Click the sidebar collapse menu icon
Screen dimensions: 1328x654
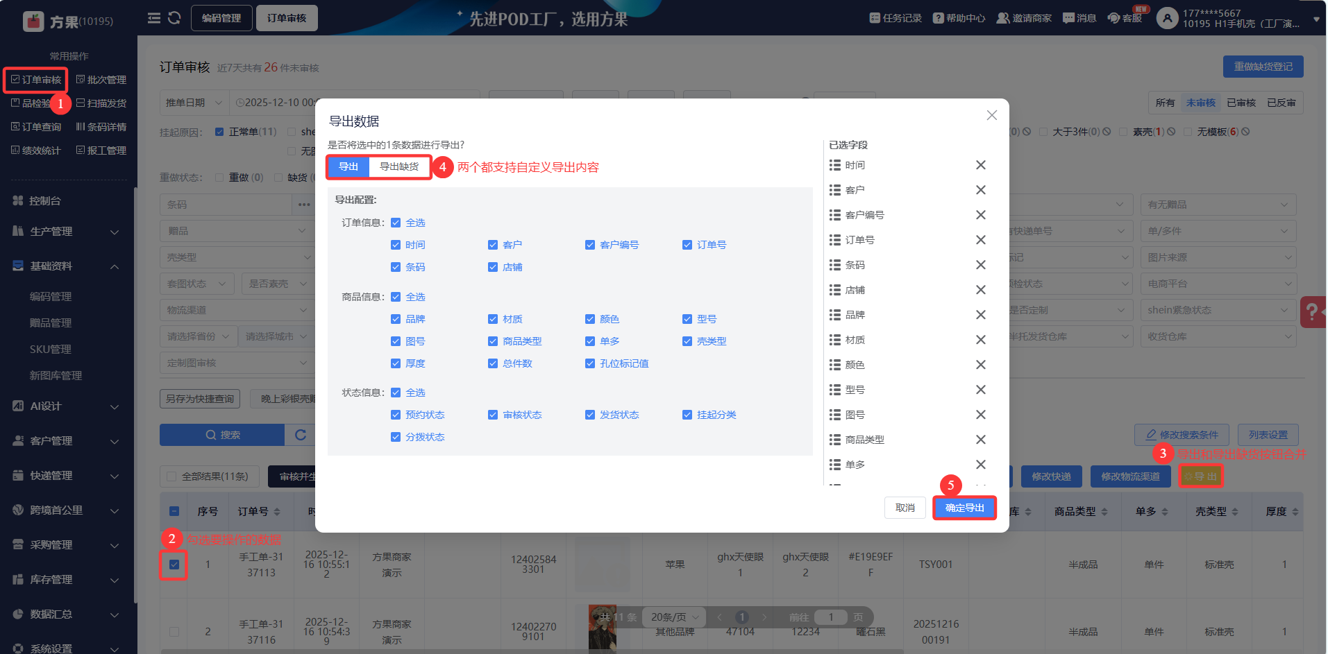point(154,18)
